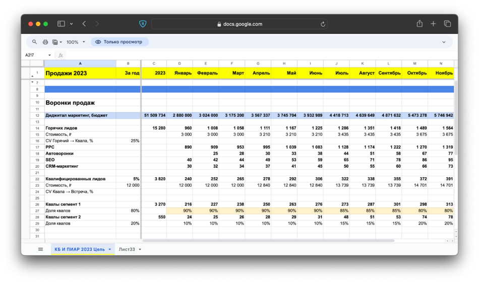Select the SEO row label

click(80, 160)
